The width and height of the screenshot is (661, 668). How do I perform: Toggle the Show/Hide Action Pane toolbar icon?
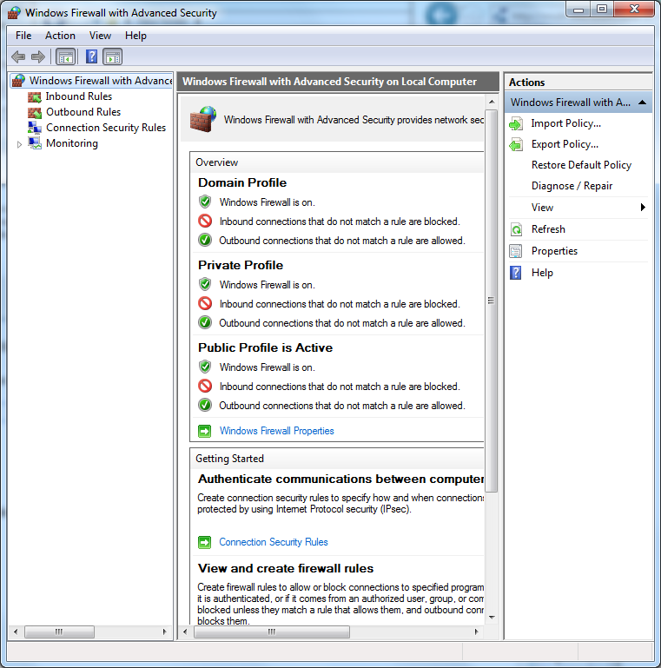[113, 56]
